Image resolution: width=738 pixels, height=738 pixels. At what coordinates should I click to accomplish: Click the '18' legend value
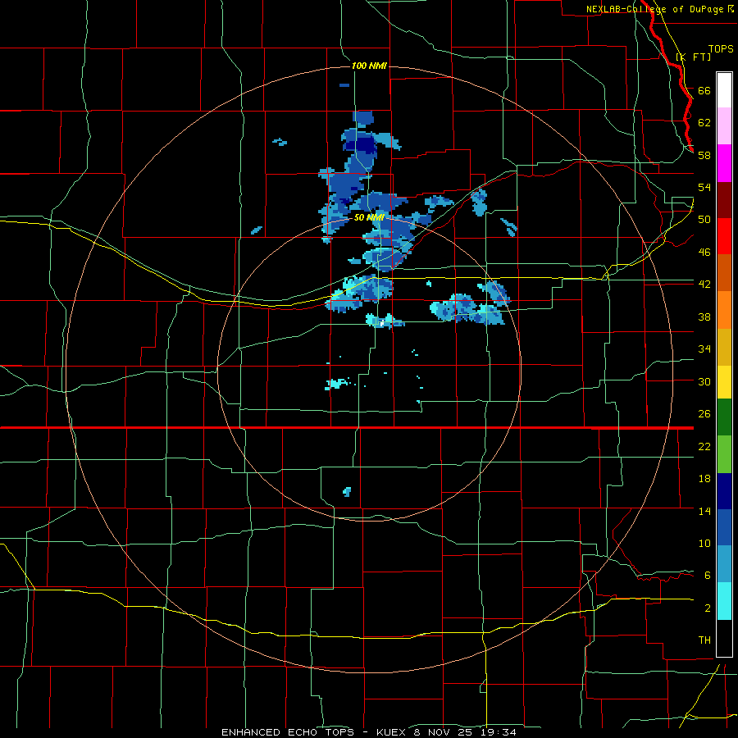[704, 479]
